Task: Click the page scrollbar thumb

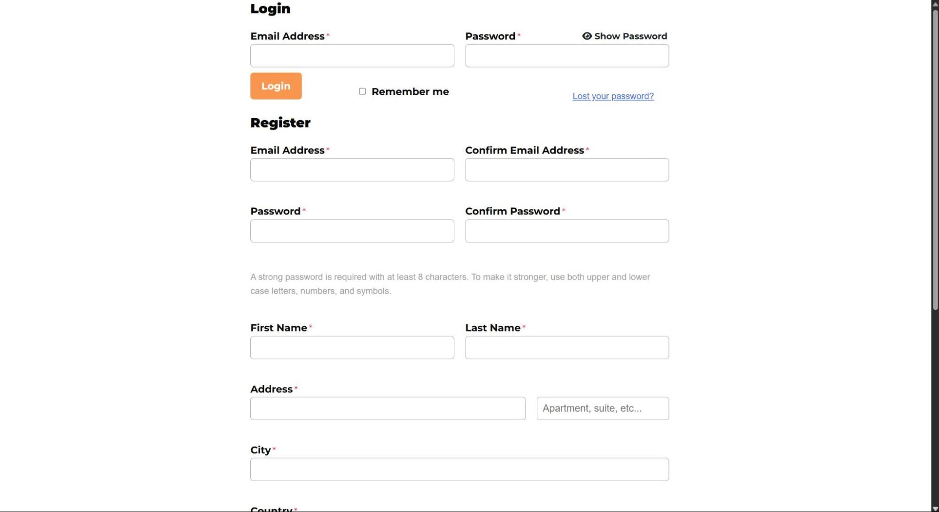Action: pos(935,160)
